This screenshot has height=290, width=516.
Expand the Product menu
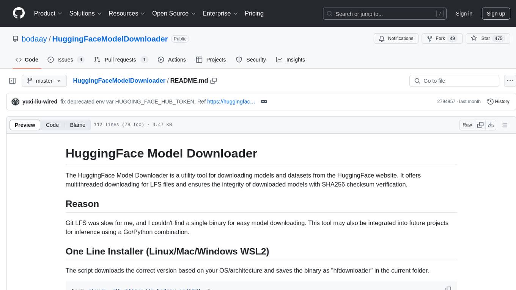48,13
